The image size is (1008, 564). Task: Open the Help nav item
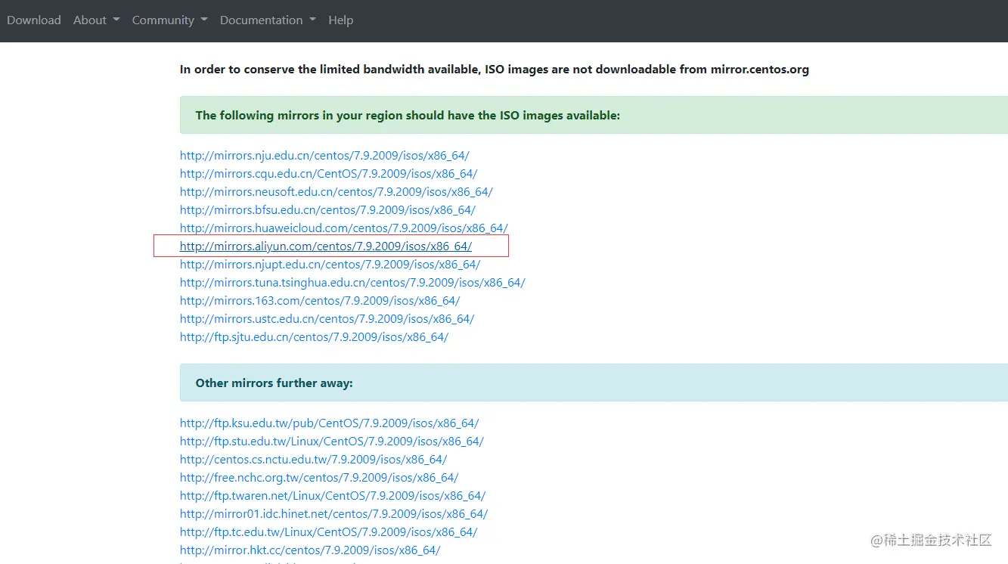340,20
